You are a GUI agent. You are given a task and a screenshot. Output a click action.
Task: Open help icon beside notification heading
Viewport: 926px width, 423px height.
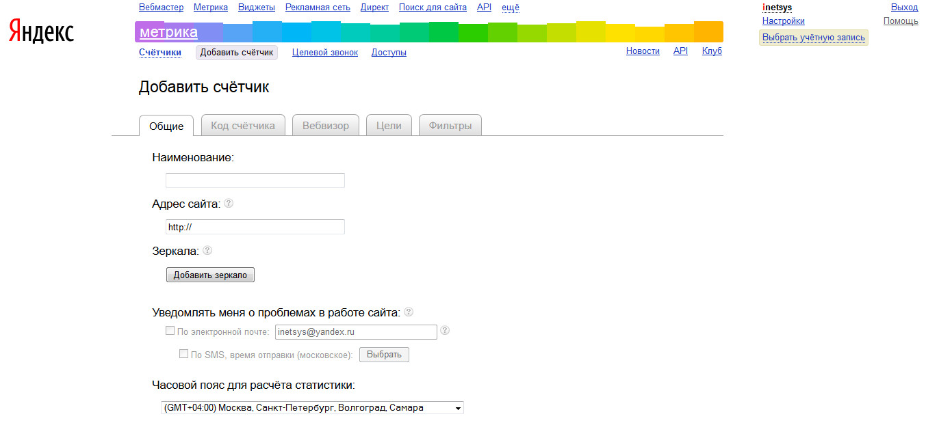click(x=409, y=312)
